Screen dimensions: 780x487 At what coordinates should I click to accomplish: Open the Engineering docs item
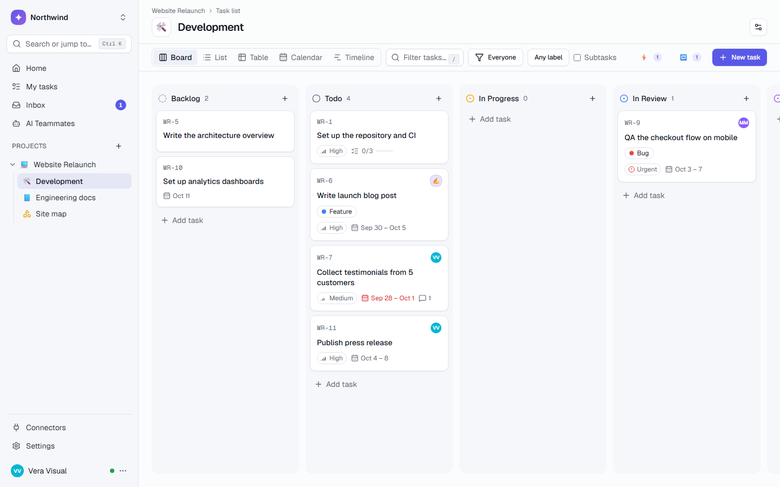click(74, 198)
